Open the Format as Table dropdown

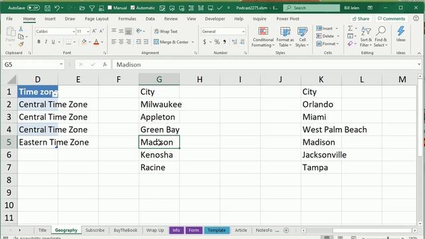pos(285,37)
